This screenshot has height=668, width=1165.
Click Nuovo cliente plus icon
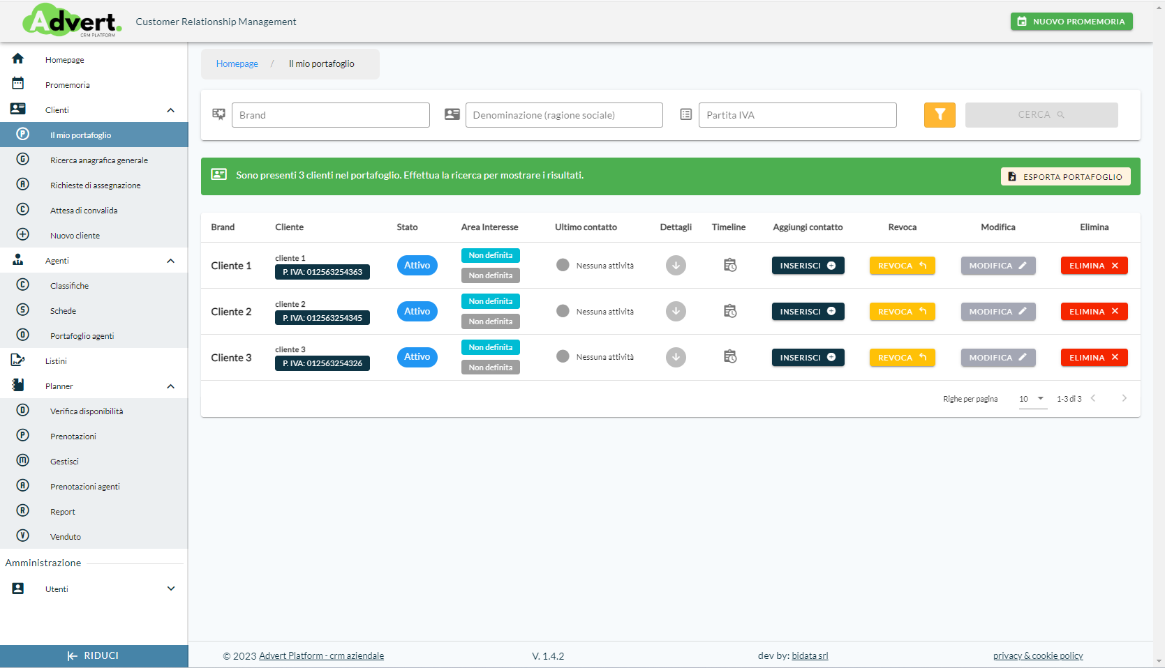click(x=23, y=235)
